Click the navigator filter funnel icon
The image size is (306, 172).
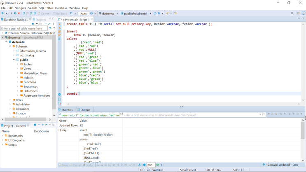(50, 28)
